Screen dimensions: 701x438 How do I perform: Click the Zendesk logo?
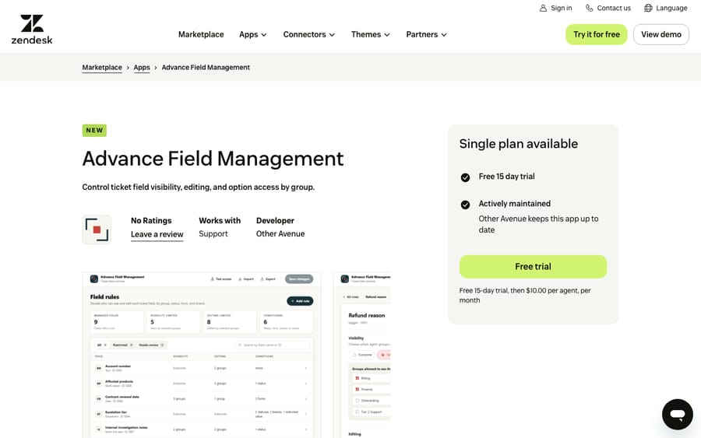click(32, 30)
